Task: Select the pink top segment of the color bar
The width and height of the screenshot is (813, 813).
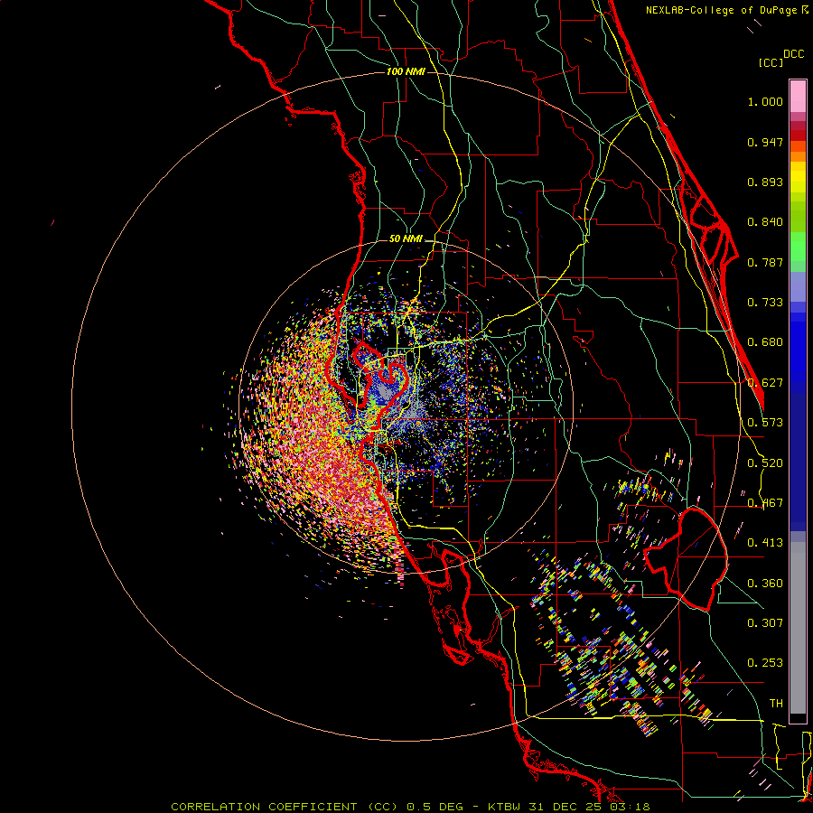Action: (798, 96)
